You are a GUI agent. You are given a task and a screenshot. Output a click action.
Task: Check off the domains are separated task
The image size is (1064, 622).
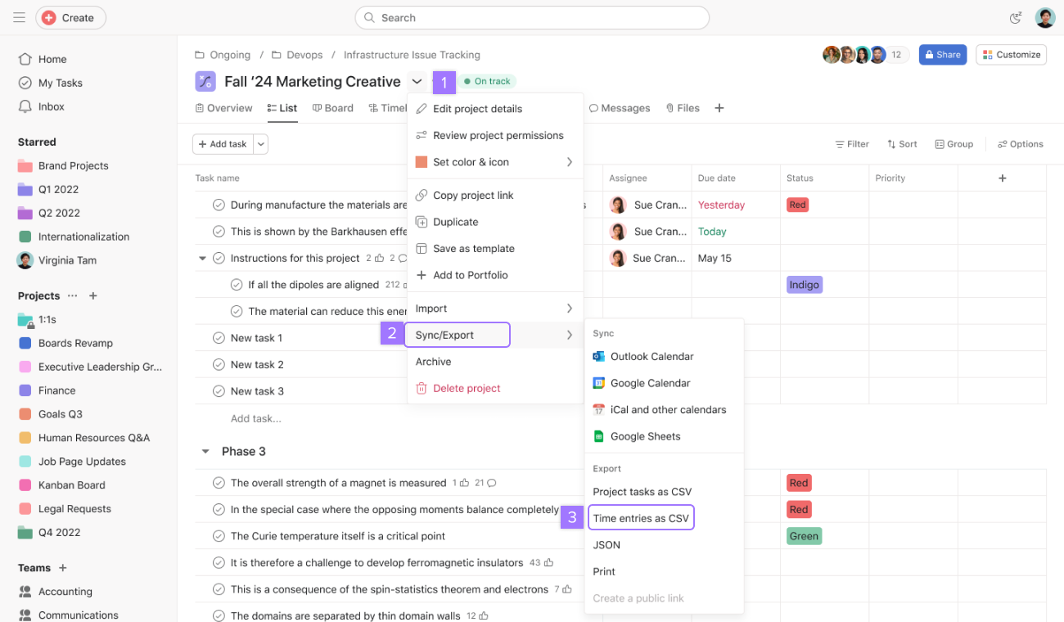pyautogui.click(x=219, y=615)
